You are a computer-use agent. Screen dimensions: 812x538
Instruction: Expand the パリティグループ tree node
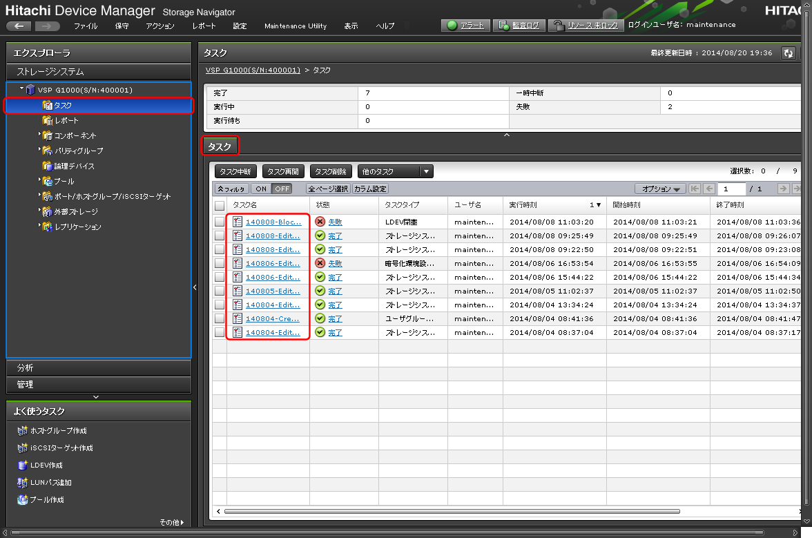click(40, 150)
